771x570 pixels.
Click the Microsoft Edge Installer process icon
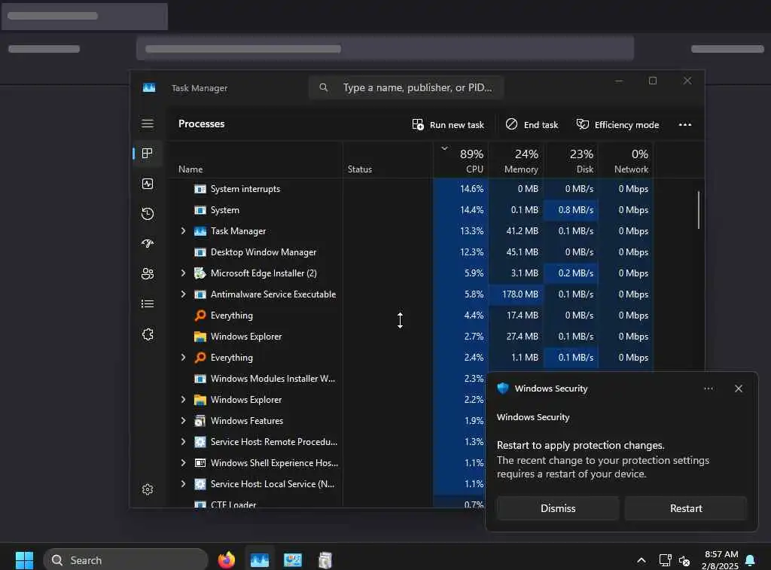(x=200, y=273)
